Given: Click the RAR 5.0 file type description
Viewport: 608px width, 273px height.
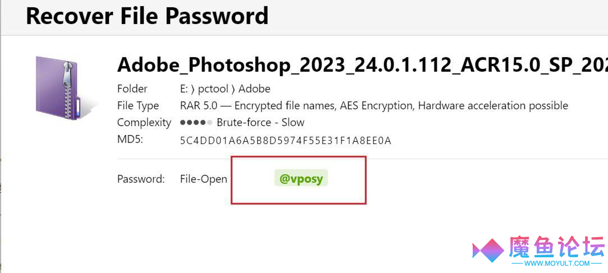Looking at the screenshot, I should [374, 106].
